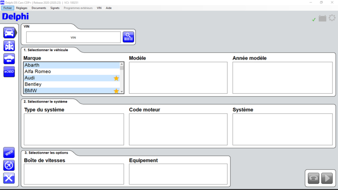Image resolution: width=338 pixels, height=190 pixels.
Task: Click the Année modèle list box
Action: tap(282, 78)
